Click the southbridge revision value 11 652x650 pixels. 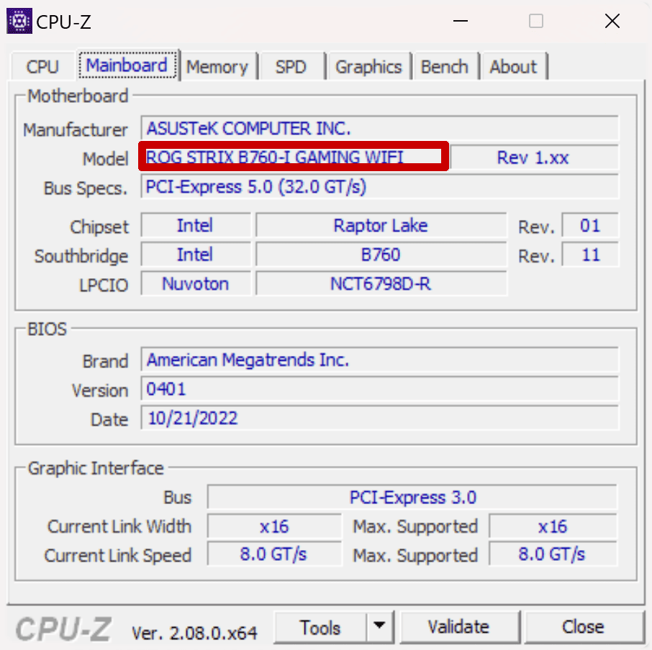[x=590, y=255]
